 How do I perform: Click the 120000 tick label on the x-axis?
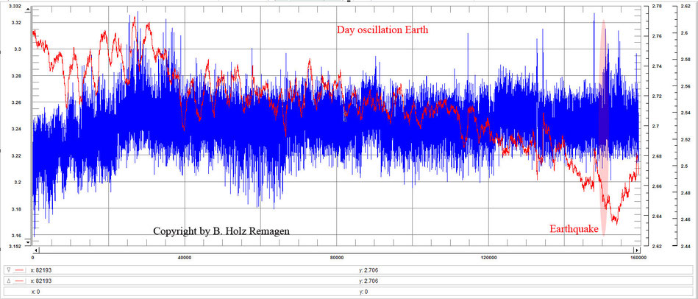point(488,258)
